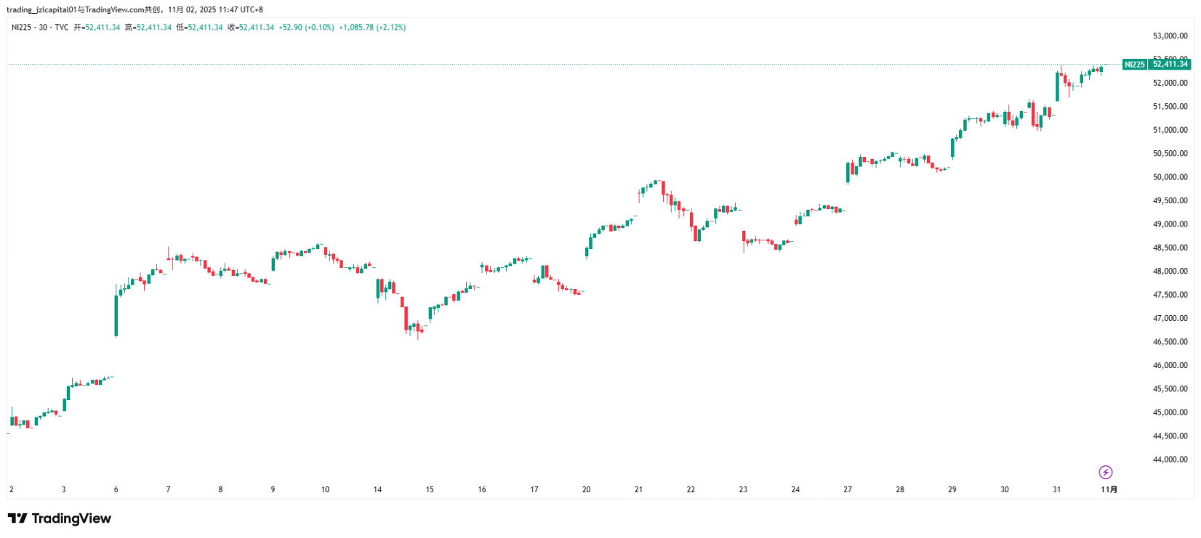Screen dimensions: 1201x538
Task: Click date 15 on the time axis
Action: point(430,490)
